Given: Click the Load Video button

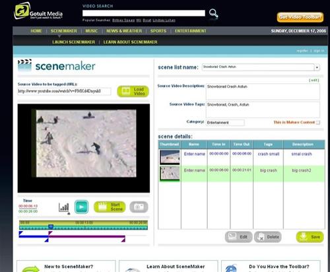Looking at the screenshot, I should pos(133,91).
